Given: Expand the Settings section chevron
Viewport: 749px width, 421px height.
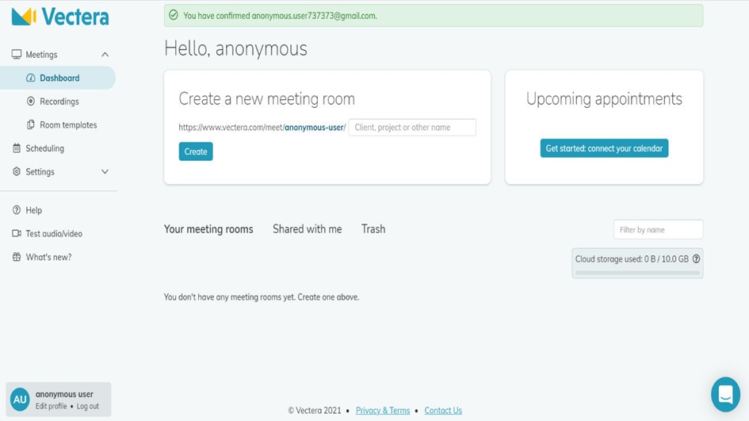Looking at the screenshot, I should coord(105,171).
